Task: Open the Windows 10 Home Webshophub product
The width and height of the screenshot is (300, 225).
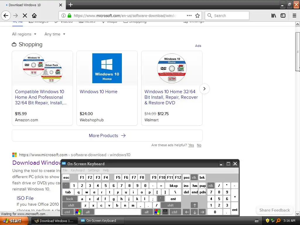Action: 98,92
